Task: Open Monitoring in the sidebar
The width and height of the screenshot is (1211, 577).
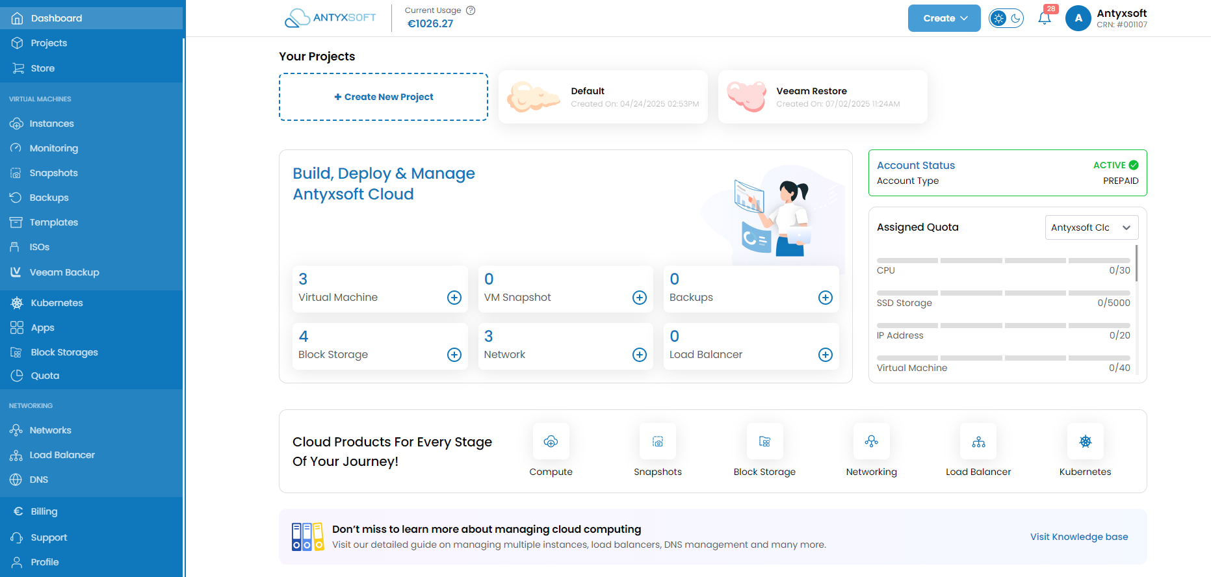Action: [x=91, y=148]
